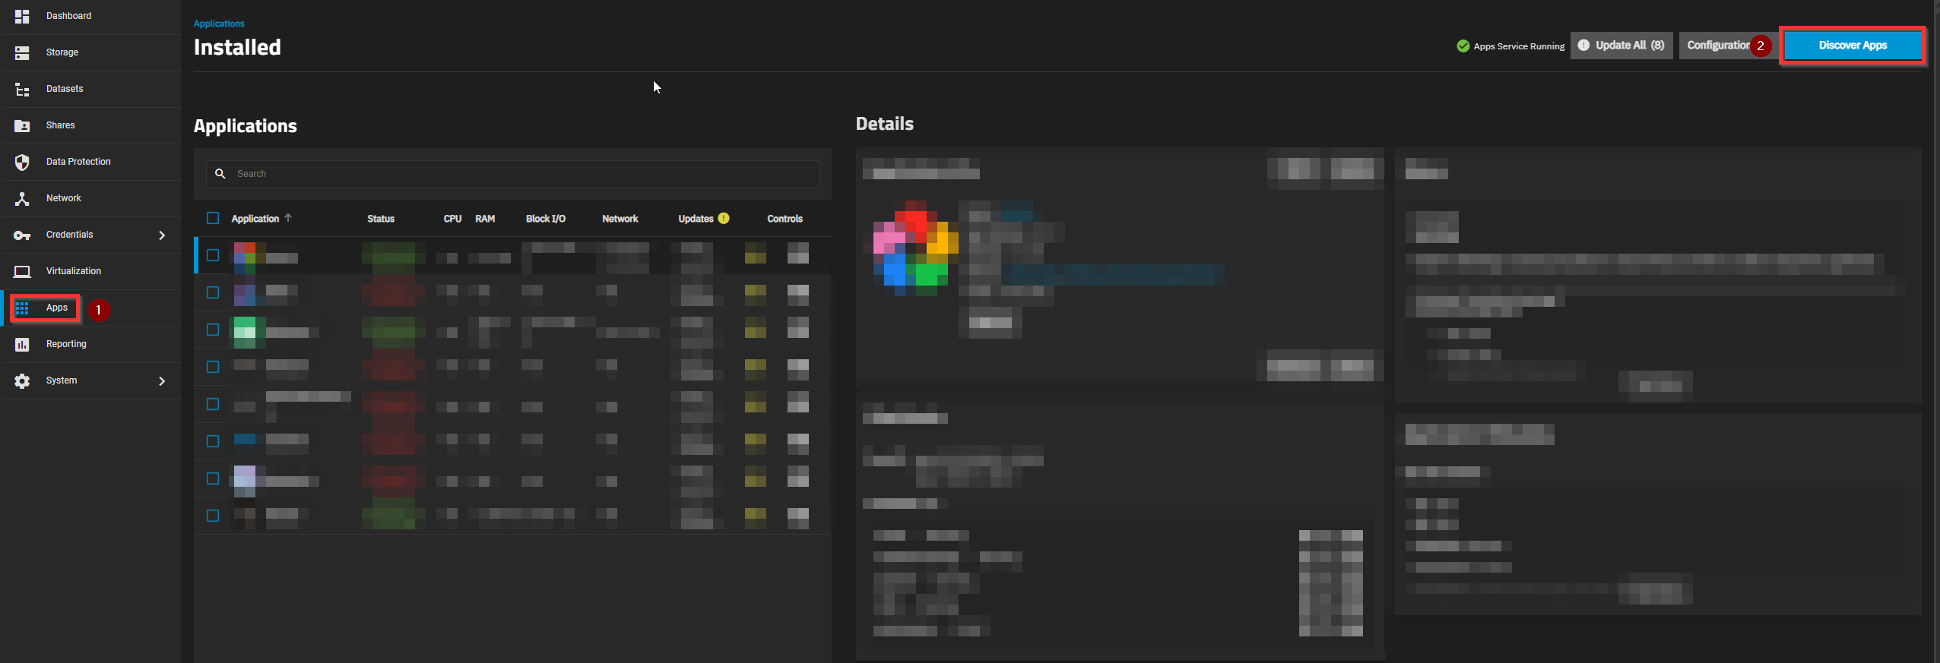This screenshot has width=1940, height=663.
Task: Select the Datasets tree icon
Action: tap(22, 89)
